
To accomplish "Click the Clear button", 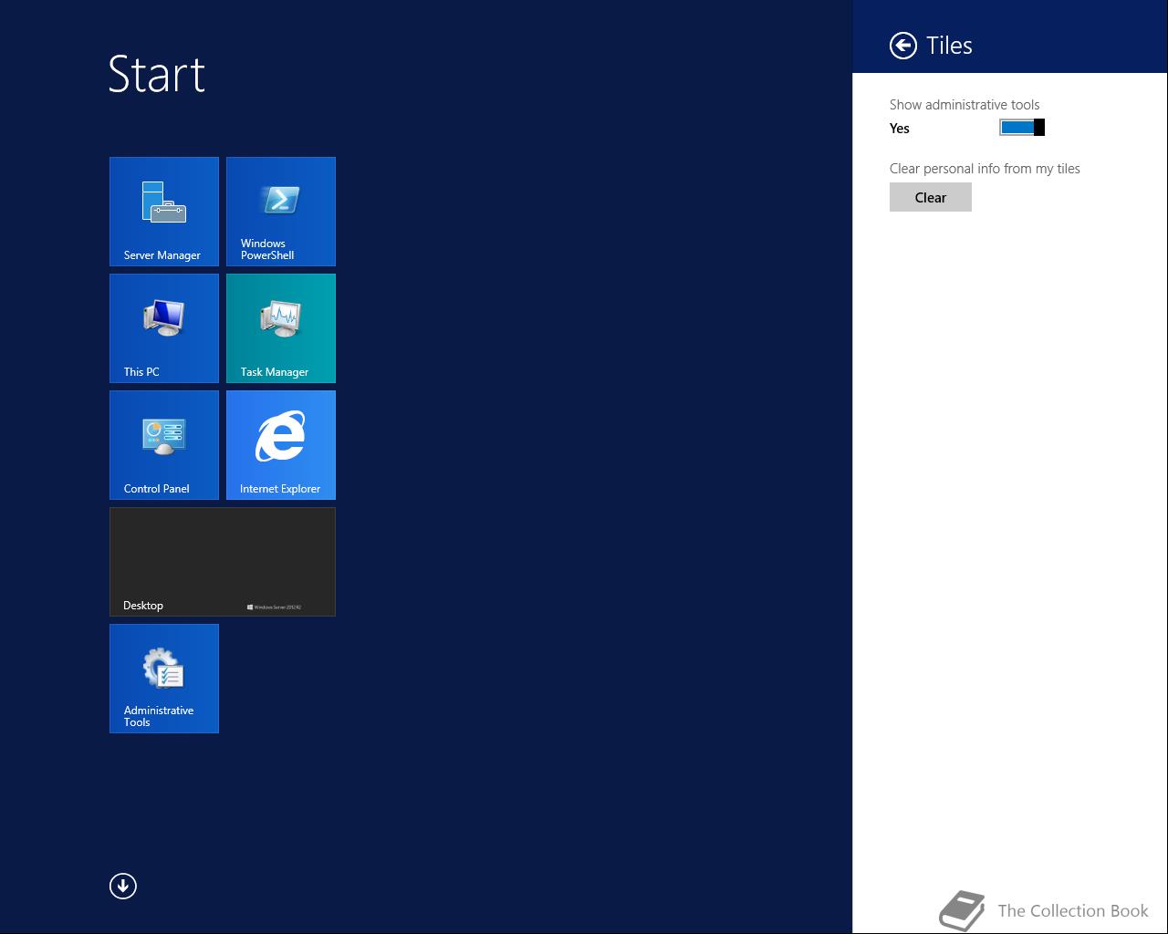I will tap(931, 197).
